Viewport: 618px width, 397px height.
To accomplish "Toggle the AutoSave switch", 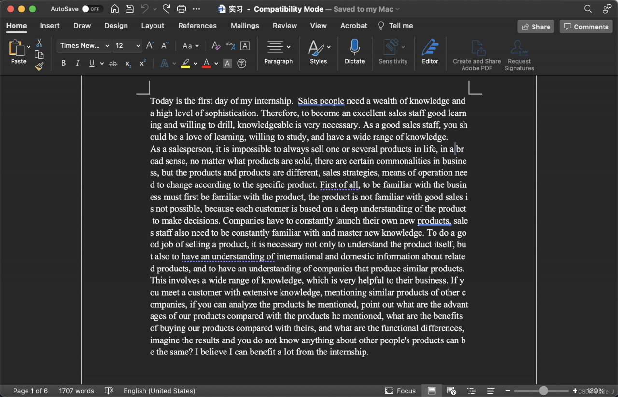I will click(92, 9).
